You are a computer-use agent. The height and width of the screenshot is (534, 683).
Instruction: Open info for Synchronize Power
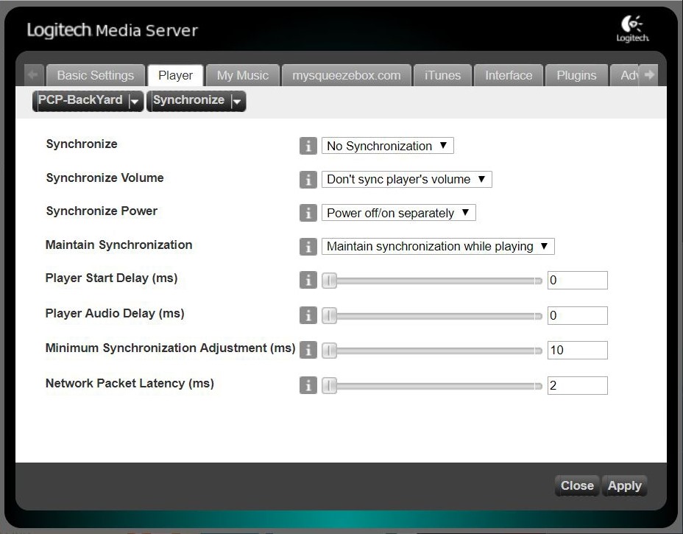[308, 213]
